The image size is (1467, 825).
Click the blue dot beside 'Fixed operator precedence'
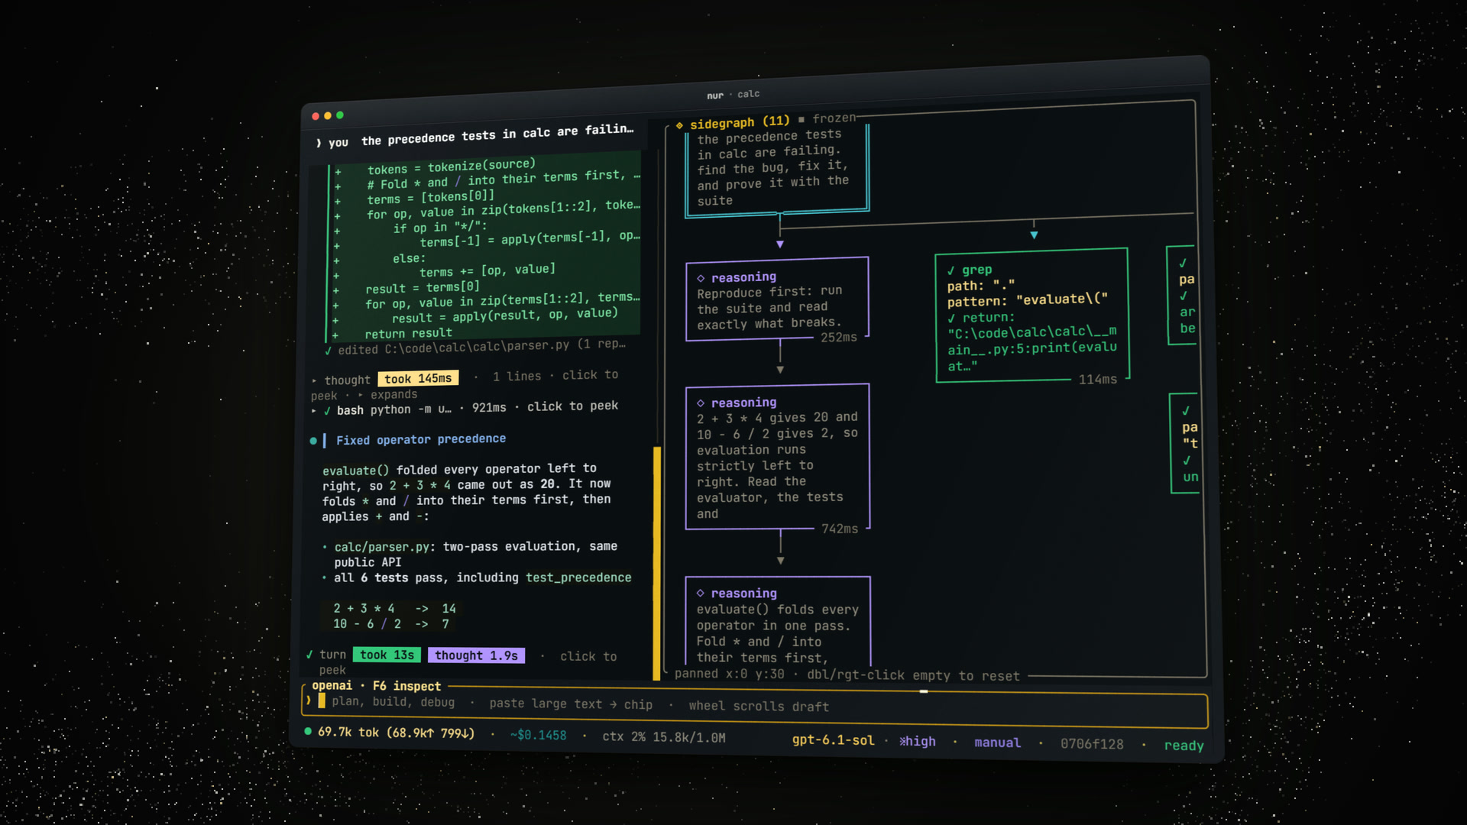(313, 441)
